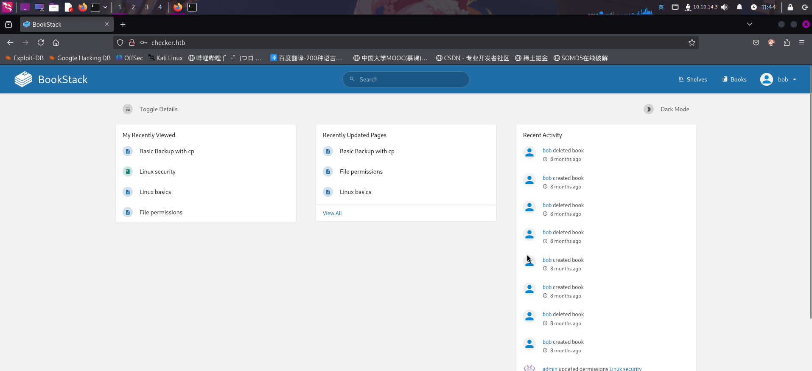Lock the screen with the lock icon
812x371 pixels.
(790, 7)
